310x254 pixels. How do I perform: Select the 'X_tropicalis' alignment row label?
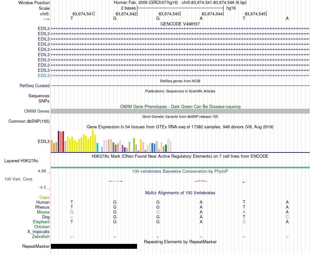click(x=39, y=232)
